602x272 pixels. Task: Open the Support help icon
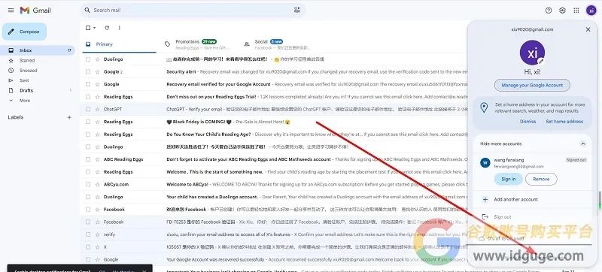click(x=549, y=11)
